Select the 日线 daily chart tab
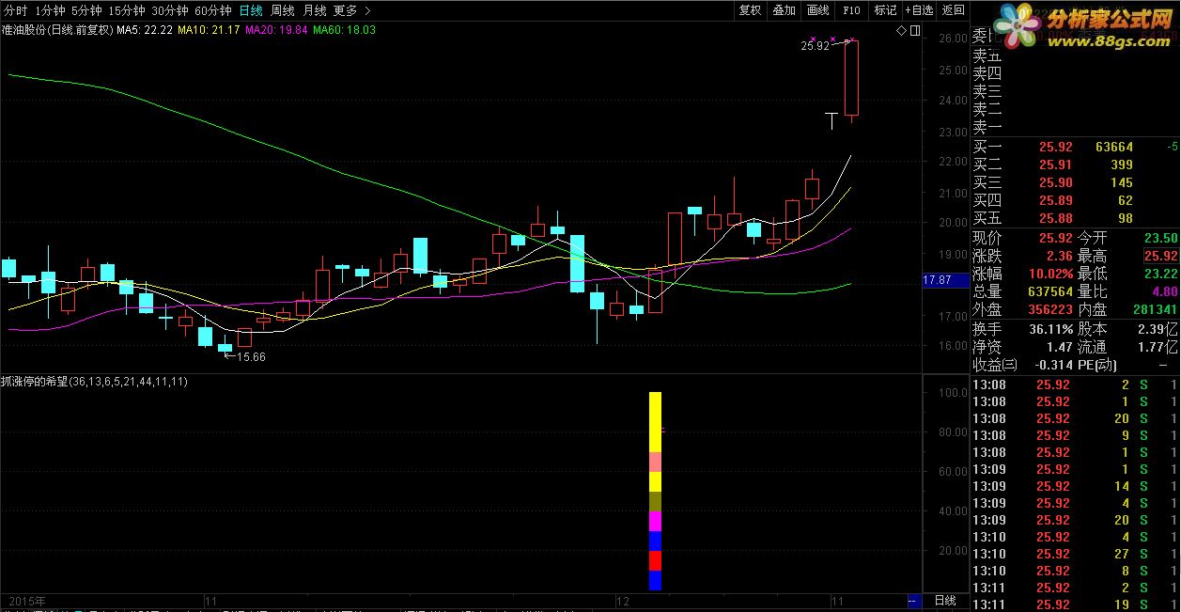 (251, 10)
